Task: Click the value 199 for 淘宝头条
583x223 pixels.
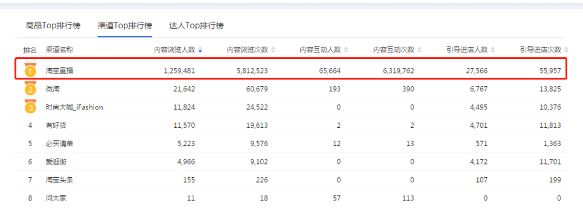Action: pos(555,180)
